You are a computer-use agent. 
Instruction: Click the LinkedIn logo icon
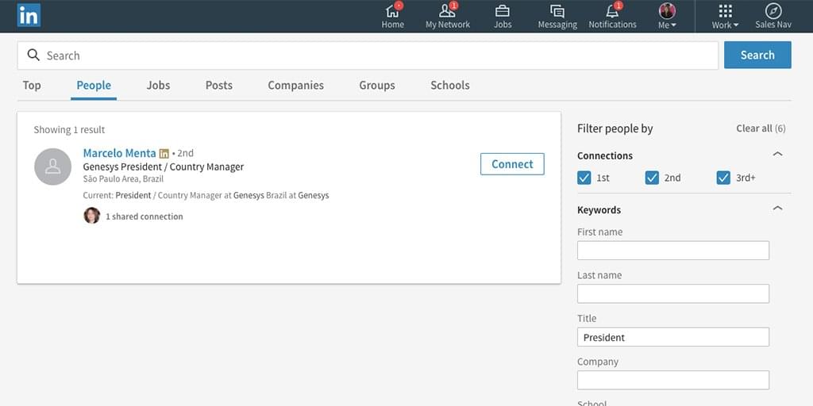coord(29,15)
